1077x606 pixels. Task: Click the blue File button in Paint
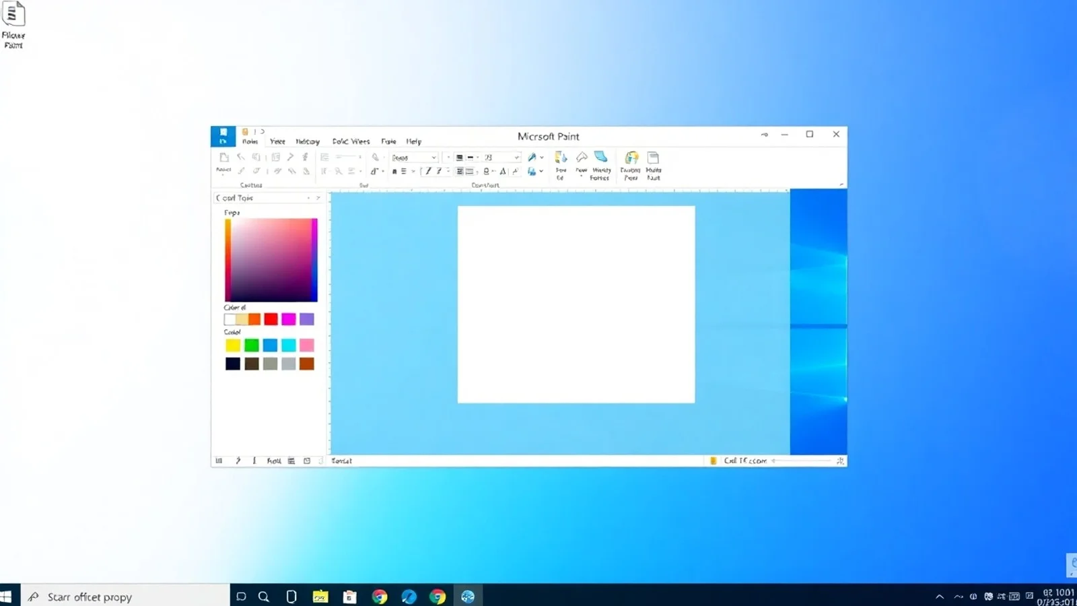[223, 136]
